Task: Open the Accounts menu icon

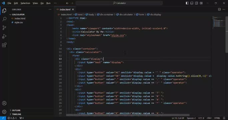Action: pos(4,103)
